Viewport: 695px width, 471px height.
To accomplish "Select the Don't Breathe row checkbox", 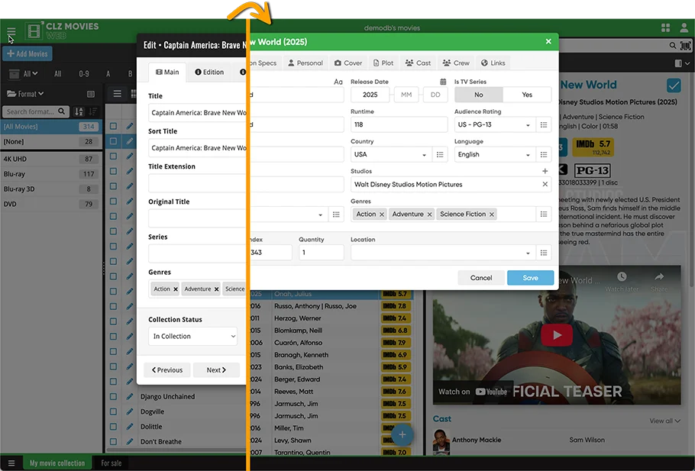I will click(114, 442).
